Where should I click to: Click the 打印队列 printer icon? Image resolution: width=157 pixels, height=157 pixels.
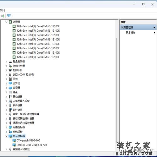pos(10,70)
